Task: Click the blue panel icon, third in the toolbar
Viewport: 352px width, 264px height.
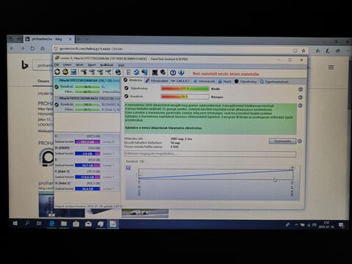Action: click(x=73, y=72)
